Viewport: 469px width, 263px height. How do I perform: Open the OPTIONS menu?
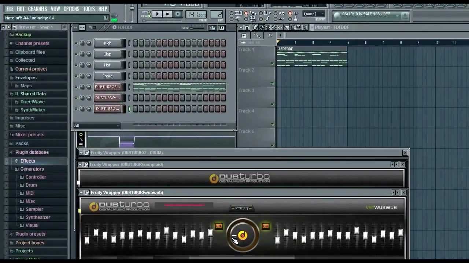pyautogui.click(x=71, y=9)
